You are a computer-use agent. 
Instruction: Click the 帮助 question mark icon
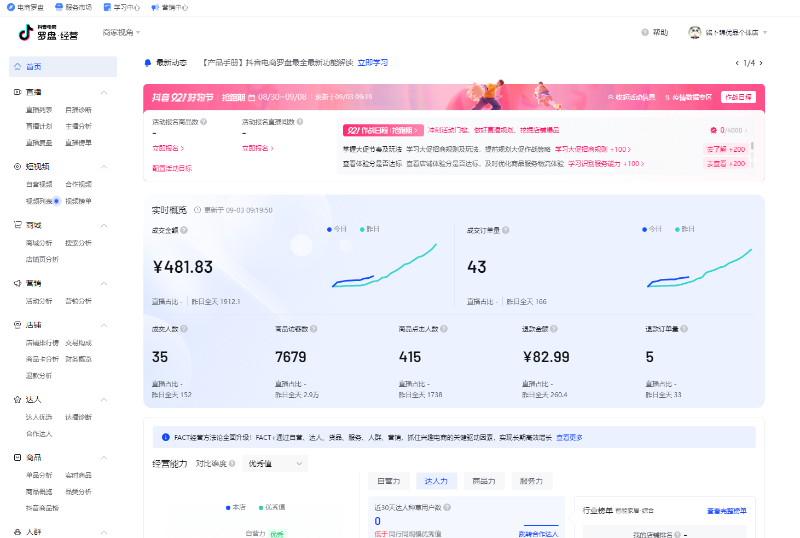[645, 32]
